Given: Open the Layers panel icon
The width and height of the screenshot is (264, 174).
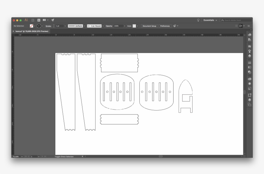Looking at the screenshot, I should pos(250,100).
